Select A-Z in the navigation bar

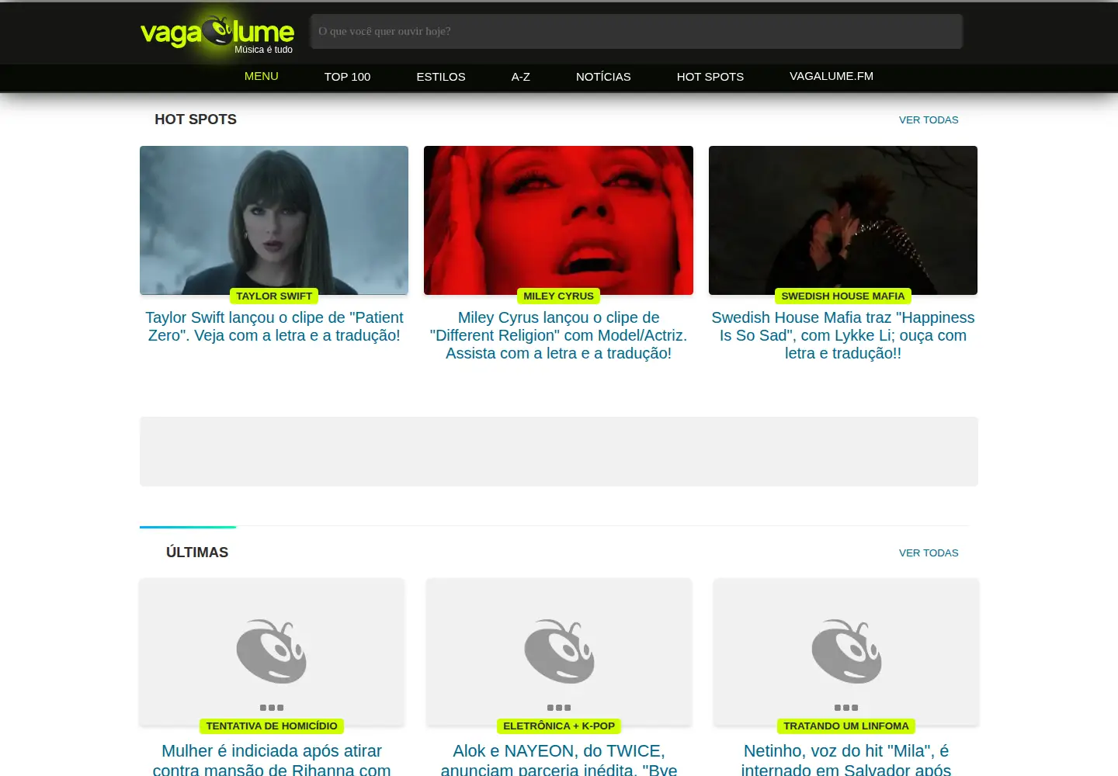[x=521, y=77]
